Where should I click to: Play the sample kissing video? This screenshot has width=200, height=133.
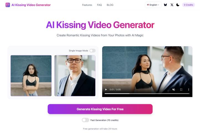point(106,89)
